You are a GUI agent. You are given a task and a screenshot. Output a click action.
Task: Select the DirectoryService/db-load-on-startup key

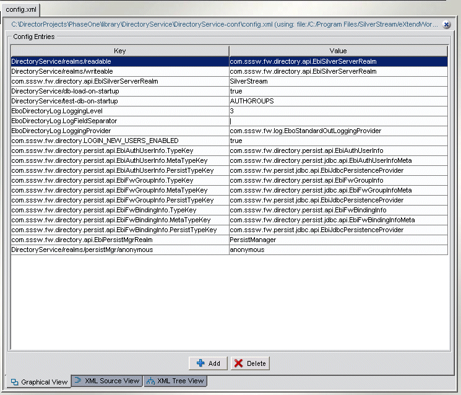(120, 91)
